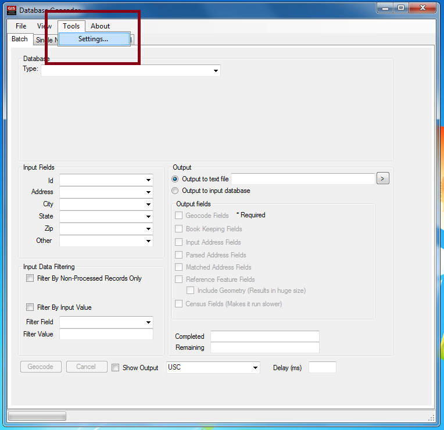
Task: Open the Address input field dropdown
Action: [x=149, y=192]
